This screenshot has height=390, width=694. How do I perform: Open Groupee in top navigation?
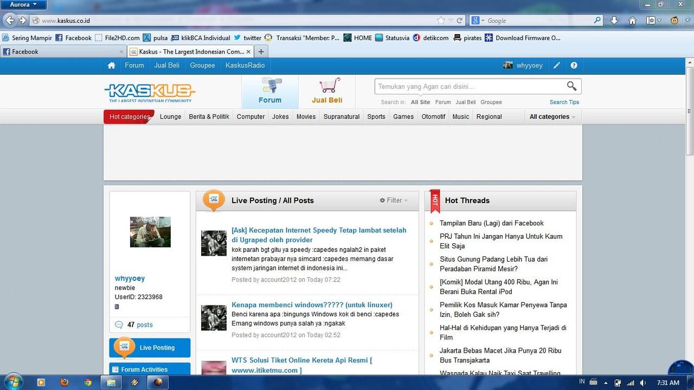coord(202,66)
